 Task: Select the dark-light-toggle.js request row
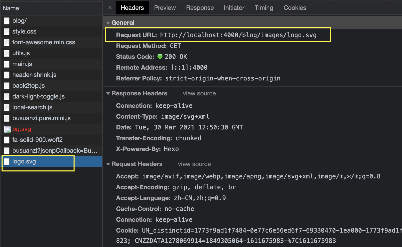38,96
